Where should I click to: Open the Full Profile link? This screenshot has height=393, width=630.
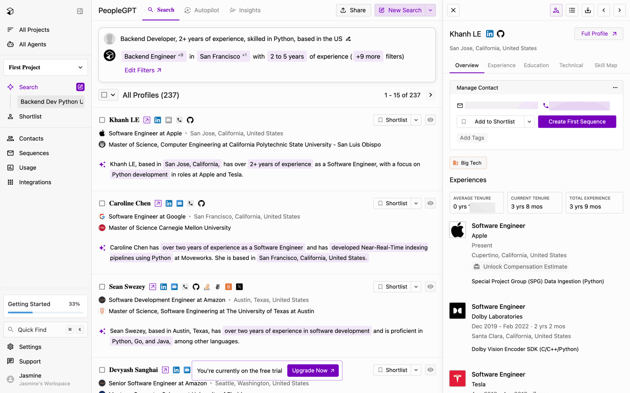coord(598,34)
